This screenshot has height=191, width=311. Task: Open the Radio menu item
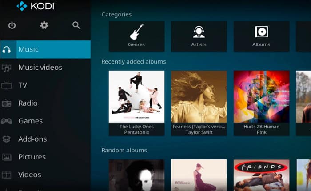tap(45, 103)
